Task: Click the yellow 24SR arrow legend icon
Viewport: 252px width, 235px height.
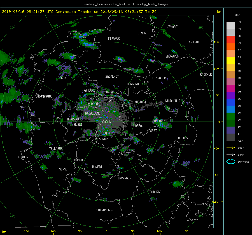Action: (x=231, y=148)
